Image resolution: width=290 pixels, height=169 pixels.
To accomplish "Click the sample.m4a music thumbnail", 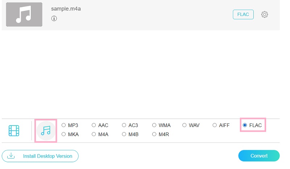I will (24, 15).
